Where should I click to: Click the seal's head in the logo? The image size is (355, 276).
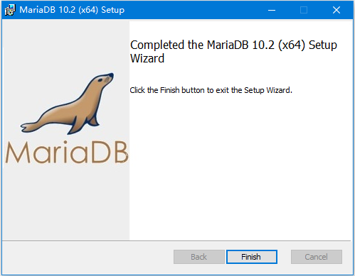tap(105, 79)
